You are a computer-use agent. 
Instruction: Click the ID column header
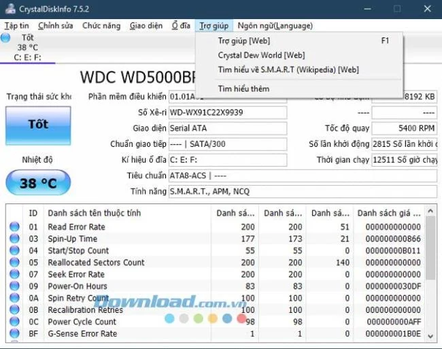33,213
